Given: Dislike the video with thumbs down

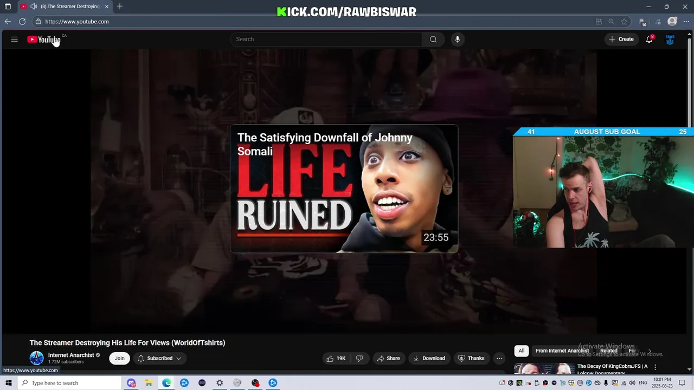Looking at the screenshot, I should click(x=359, y=358).
